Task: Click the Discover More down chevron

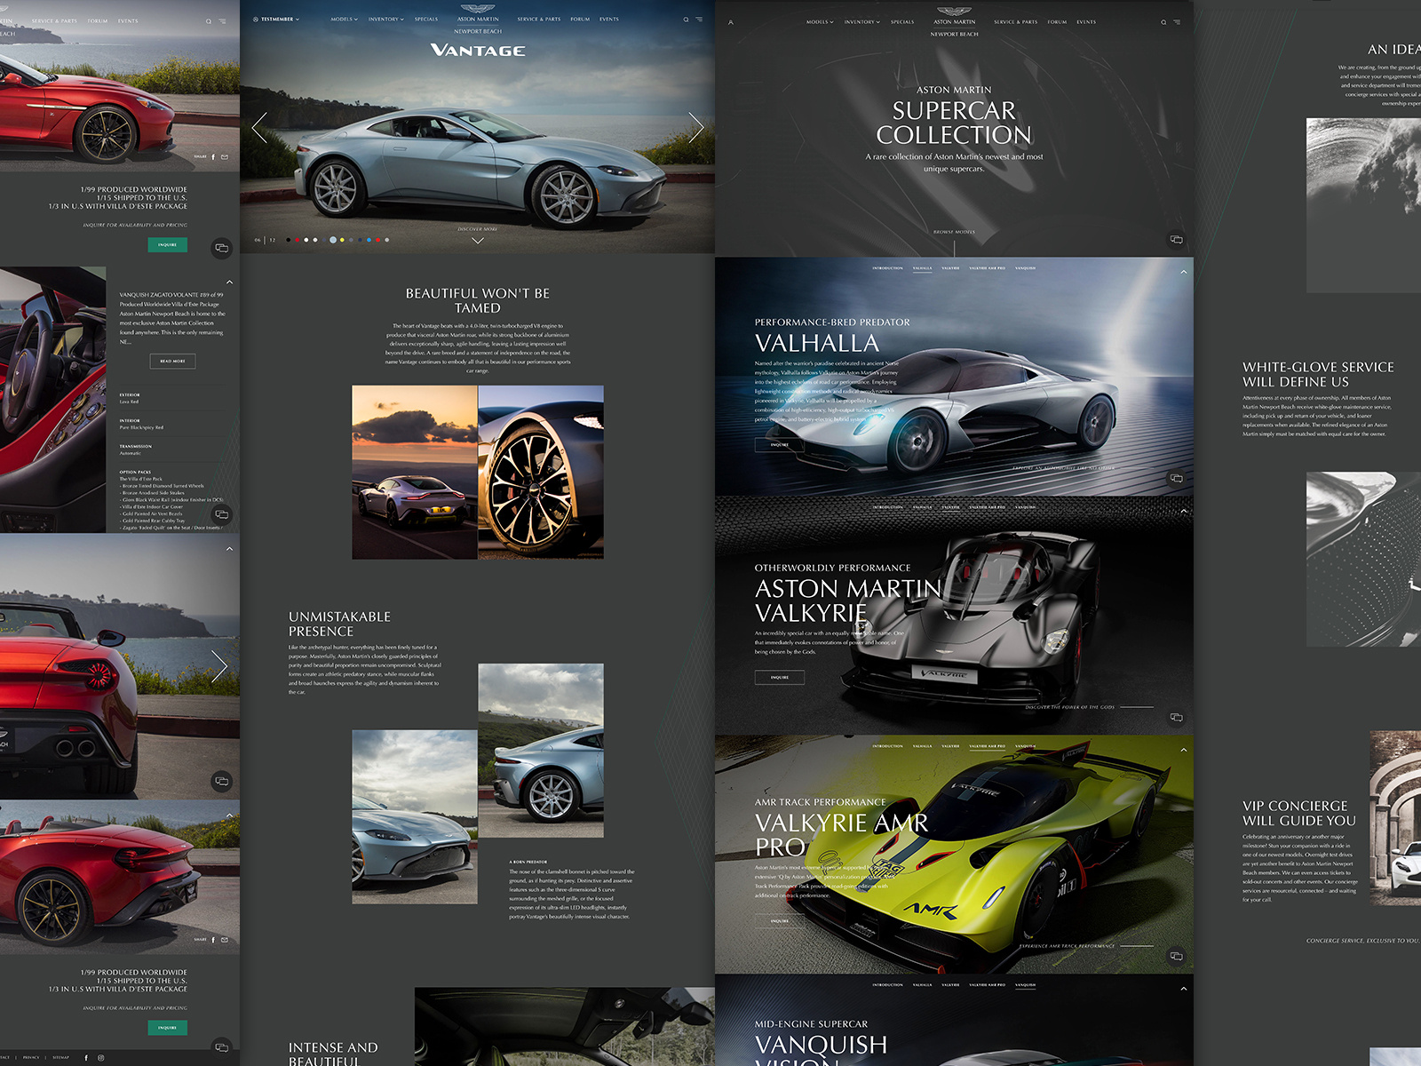Action: coord(478,241)
